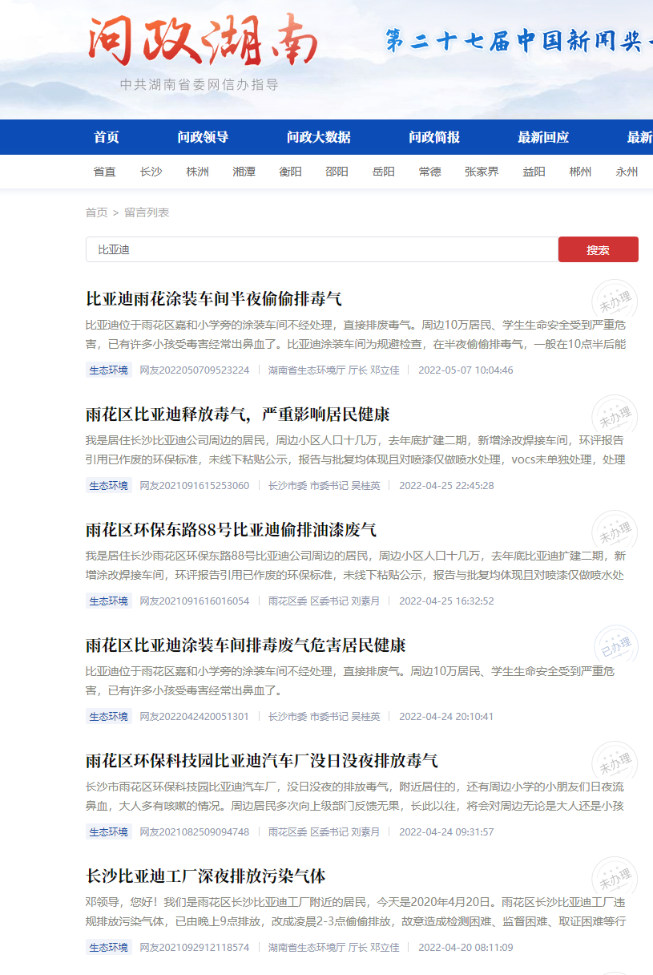Select the 问政简报 navigation tab

point(434,137)
